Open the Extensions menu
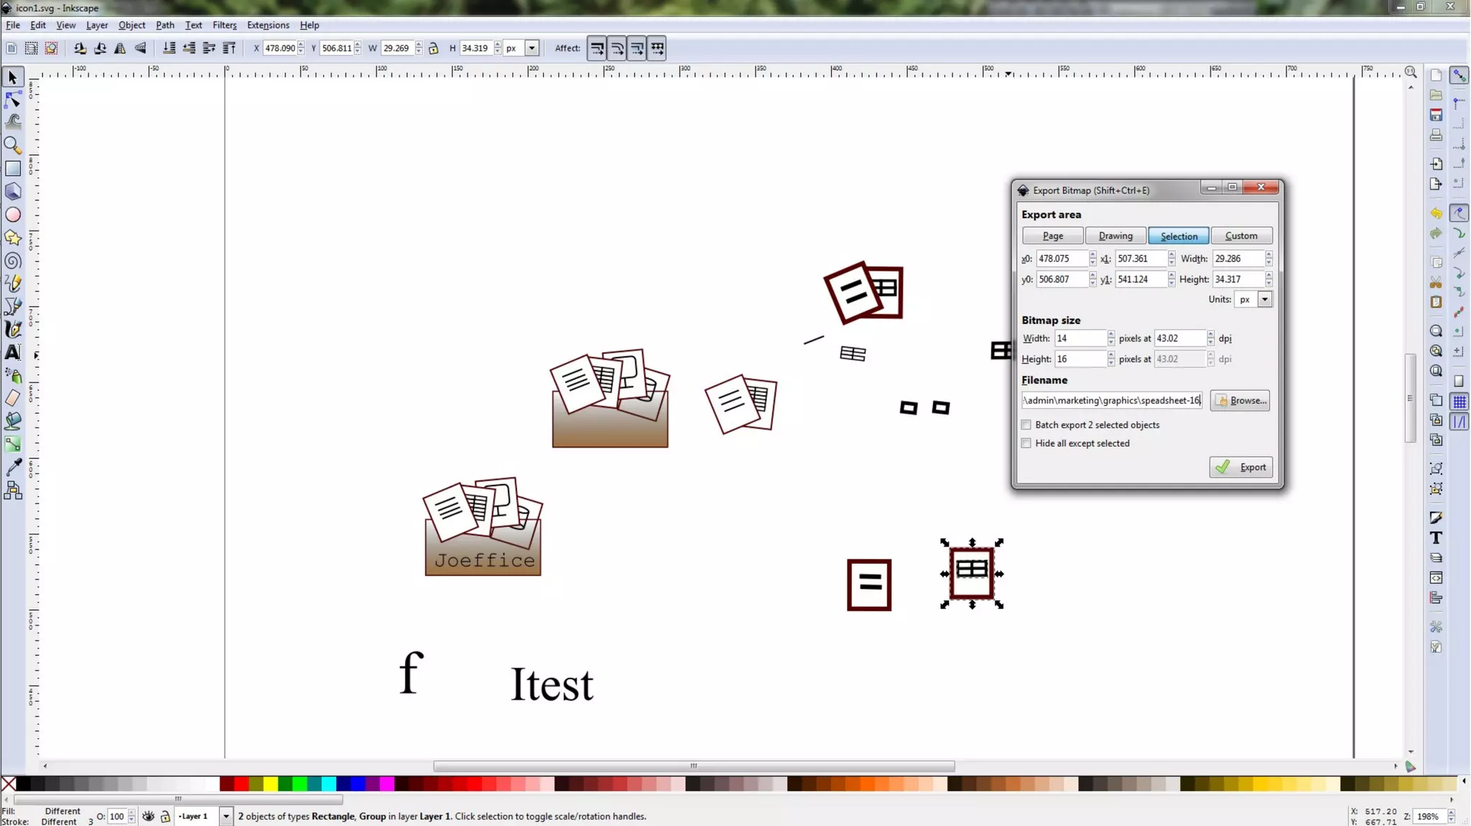Viewport: 1471px width, 826px height. point(268,25)
